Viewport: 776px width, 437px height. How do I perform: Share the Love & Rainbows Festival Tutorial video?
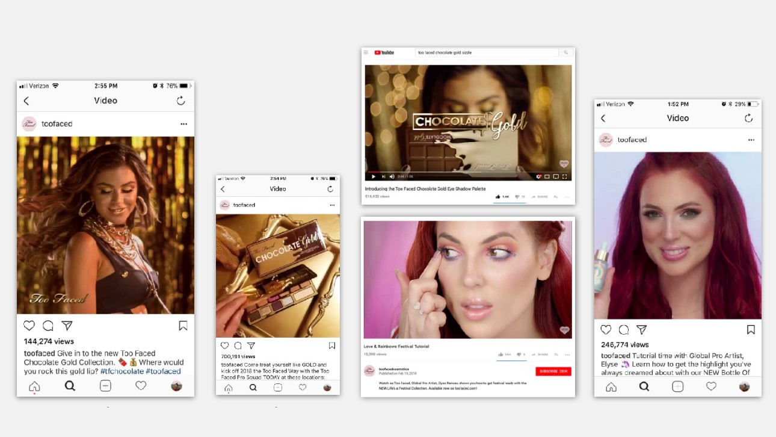point(540,355)
